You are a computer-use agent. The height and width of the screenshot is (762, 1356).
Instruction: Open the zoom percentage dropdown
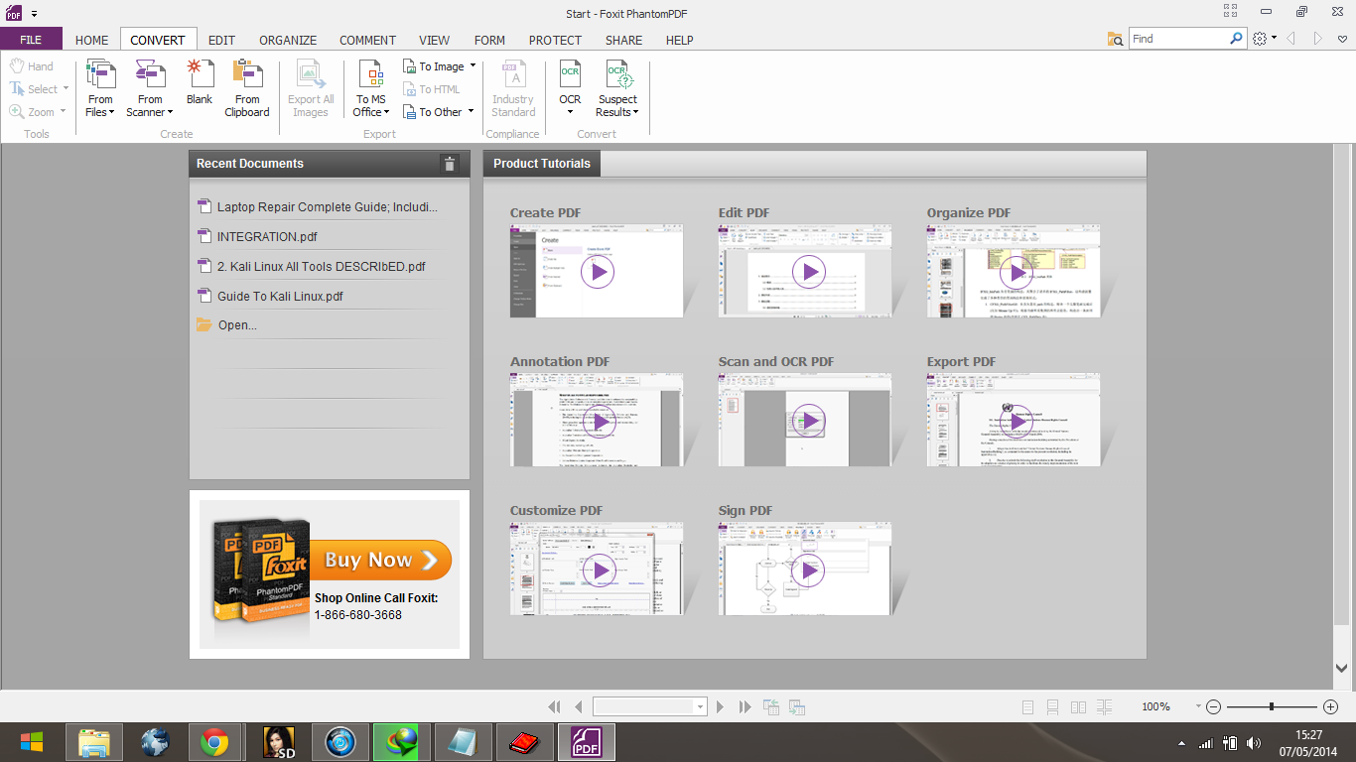(x=1198, y=706)
